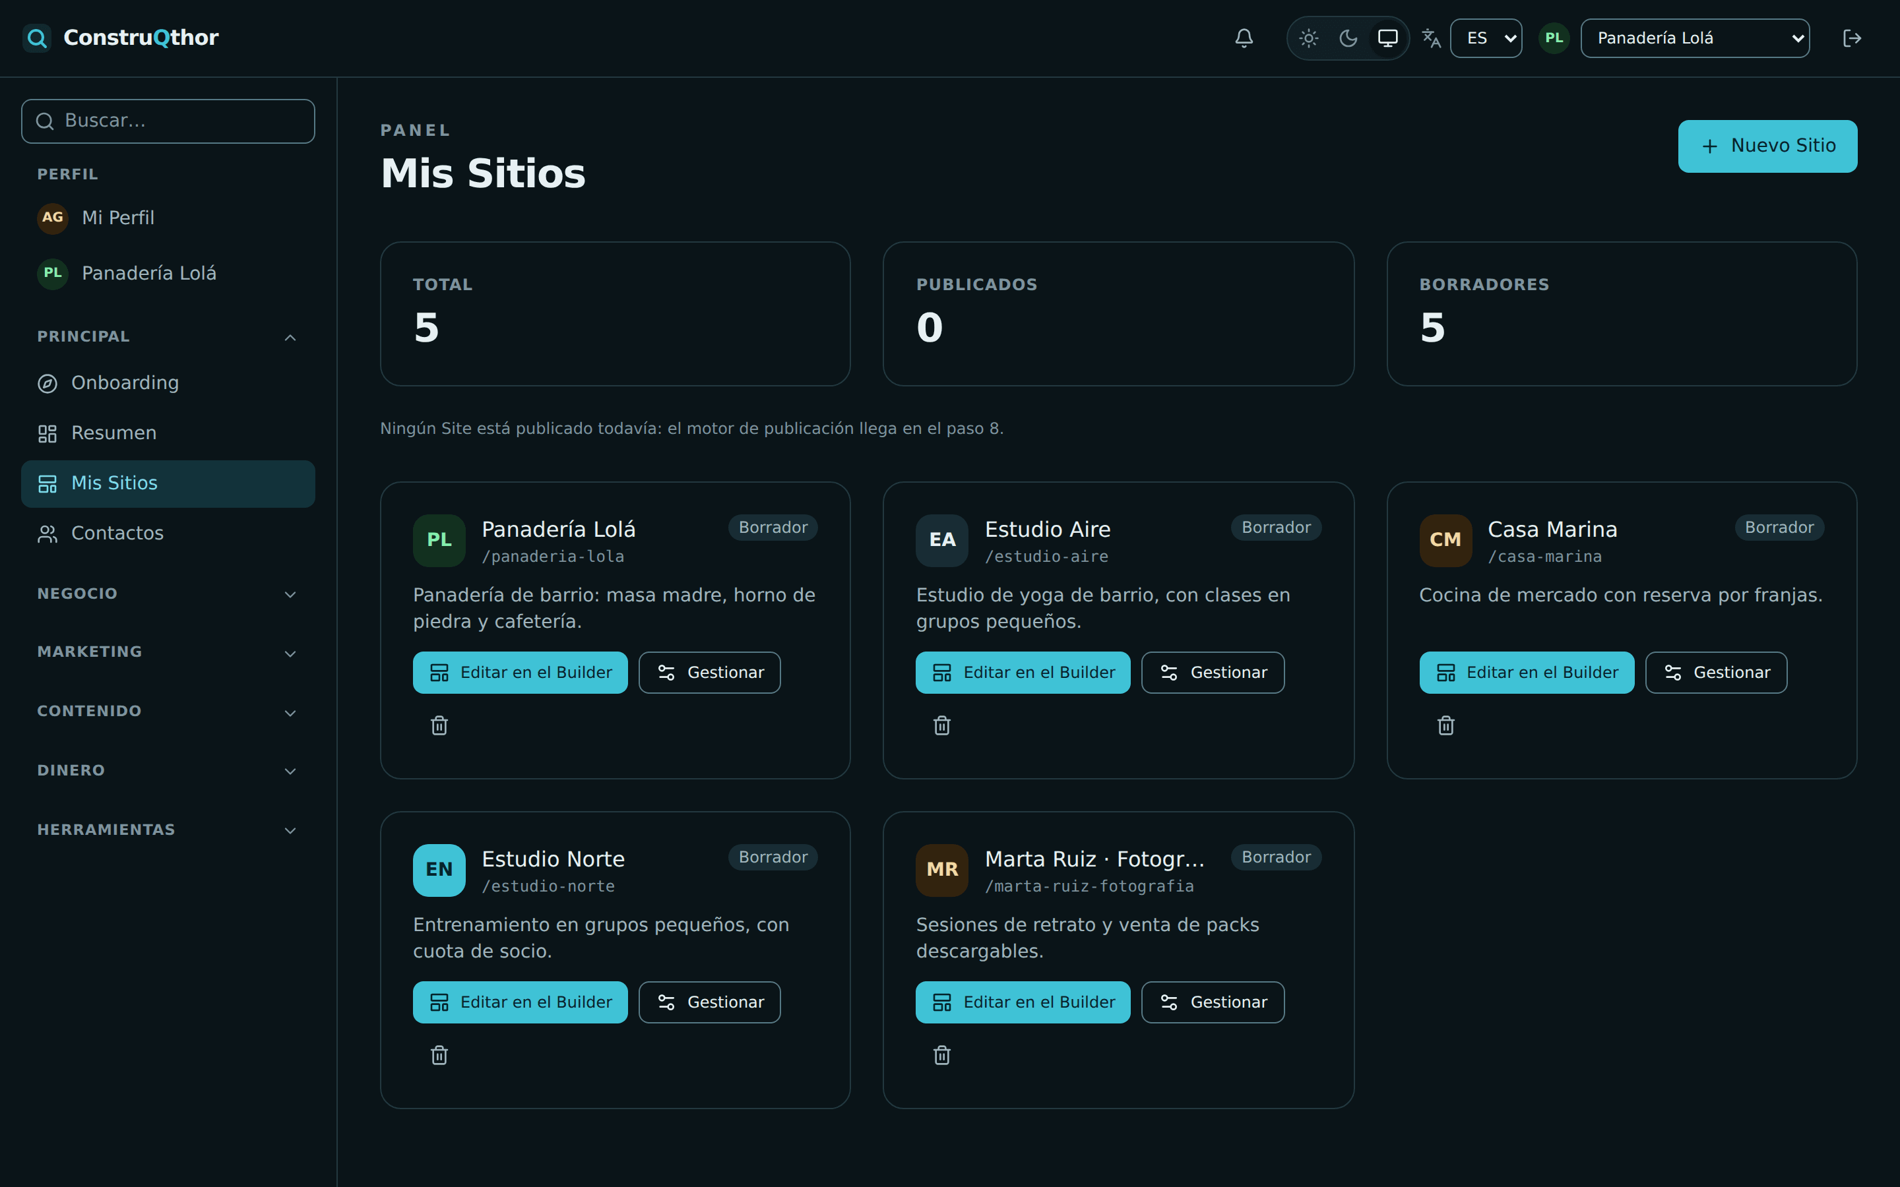Edit Panadería Lolá in the Builder
Viewport: 1900px width, 1187px height.
520,673
